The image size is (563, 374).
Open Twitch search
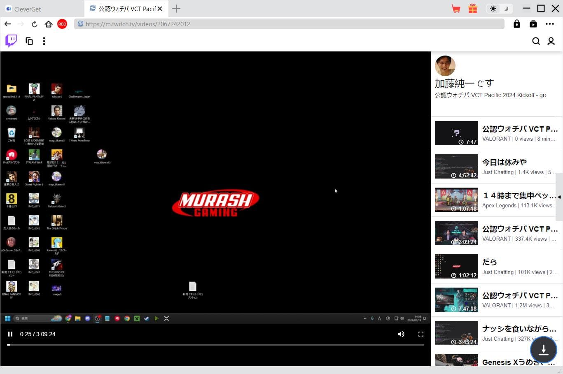click(536, 41)
